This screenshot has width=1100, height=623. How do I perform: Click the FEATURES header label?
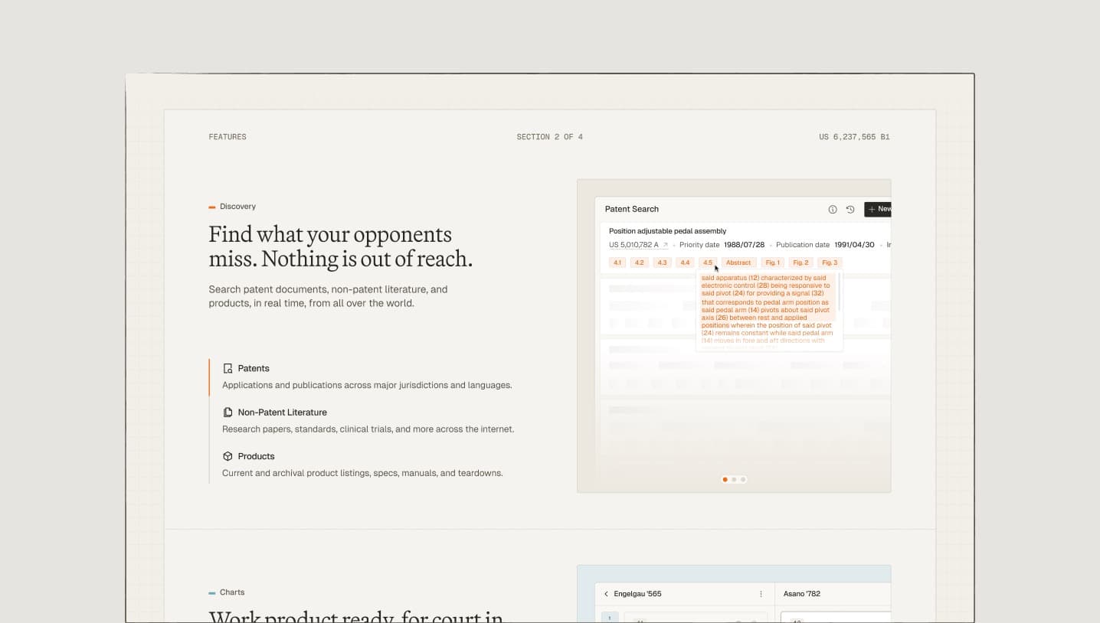pyautogui.click(x=228, y=137)
